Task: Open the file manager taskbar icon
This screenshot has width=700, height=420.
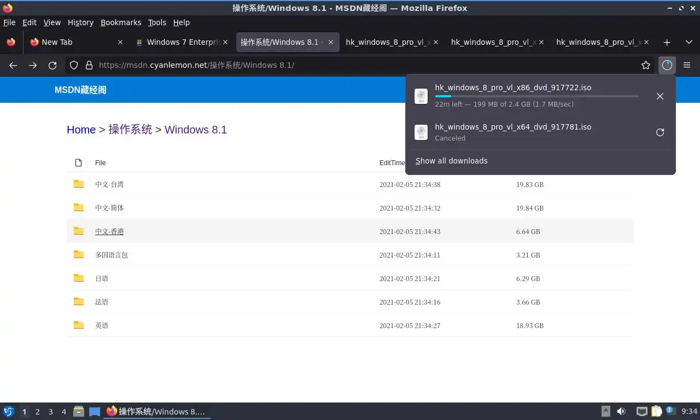Action: pyautogui.click(x=79, y=411)
